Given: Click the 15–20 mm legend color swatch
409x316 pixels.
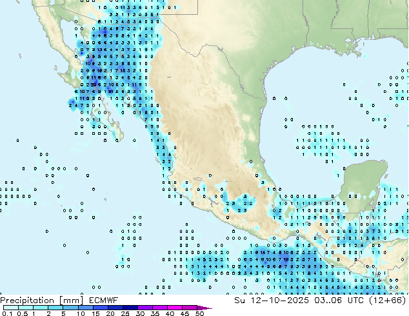Looking at the screenshot, I should coord(101,308).
